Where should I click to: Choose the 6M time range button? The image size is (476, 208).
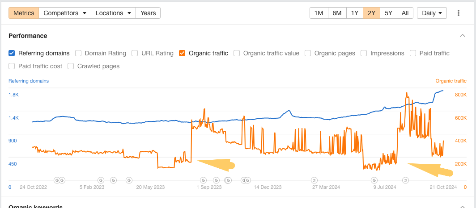337,13
